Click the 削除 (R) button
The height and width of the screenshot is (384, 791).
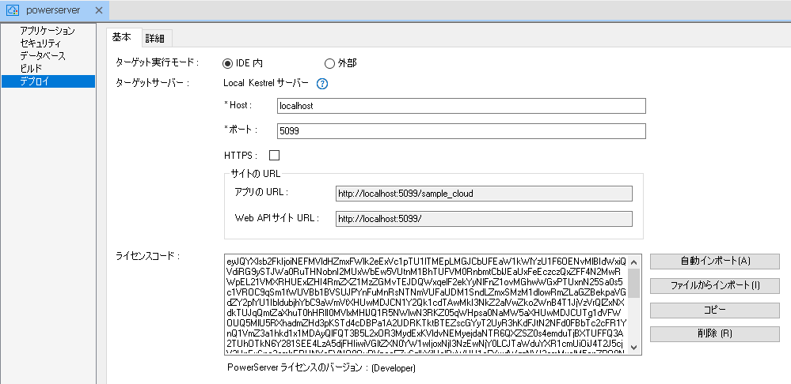(x=714, y=333)
